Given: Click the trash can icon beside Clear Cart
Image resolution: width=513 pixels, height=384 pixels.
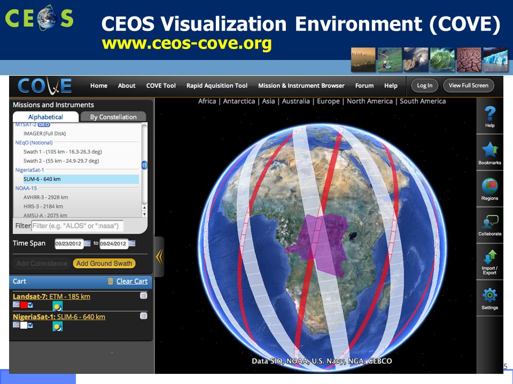Looking at the screenshot, I should click(x=111, y=281).
